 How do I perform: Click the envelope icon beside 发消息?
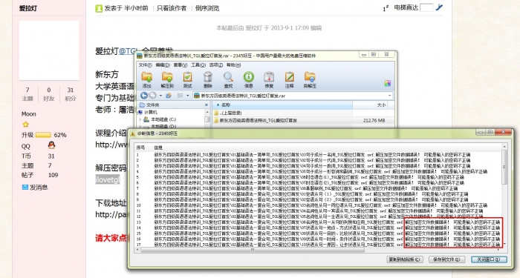[x=25, y=187]
